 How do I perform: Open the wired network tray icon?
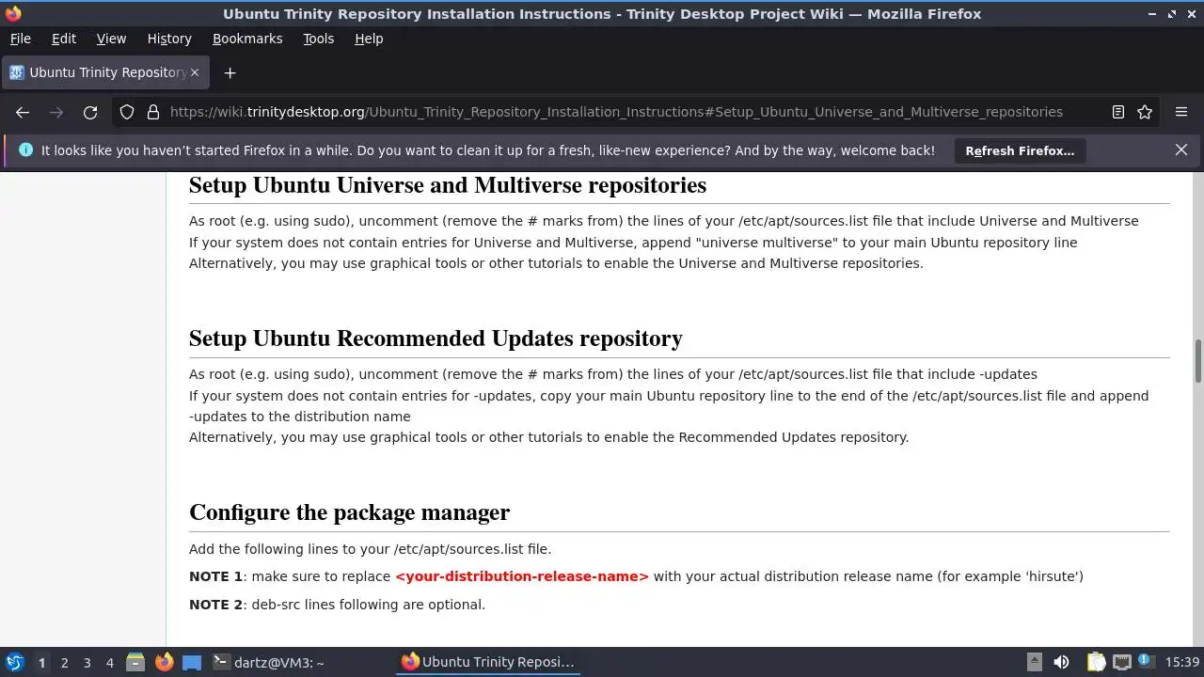pos(1121,662)
